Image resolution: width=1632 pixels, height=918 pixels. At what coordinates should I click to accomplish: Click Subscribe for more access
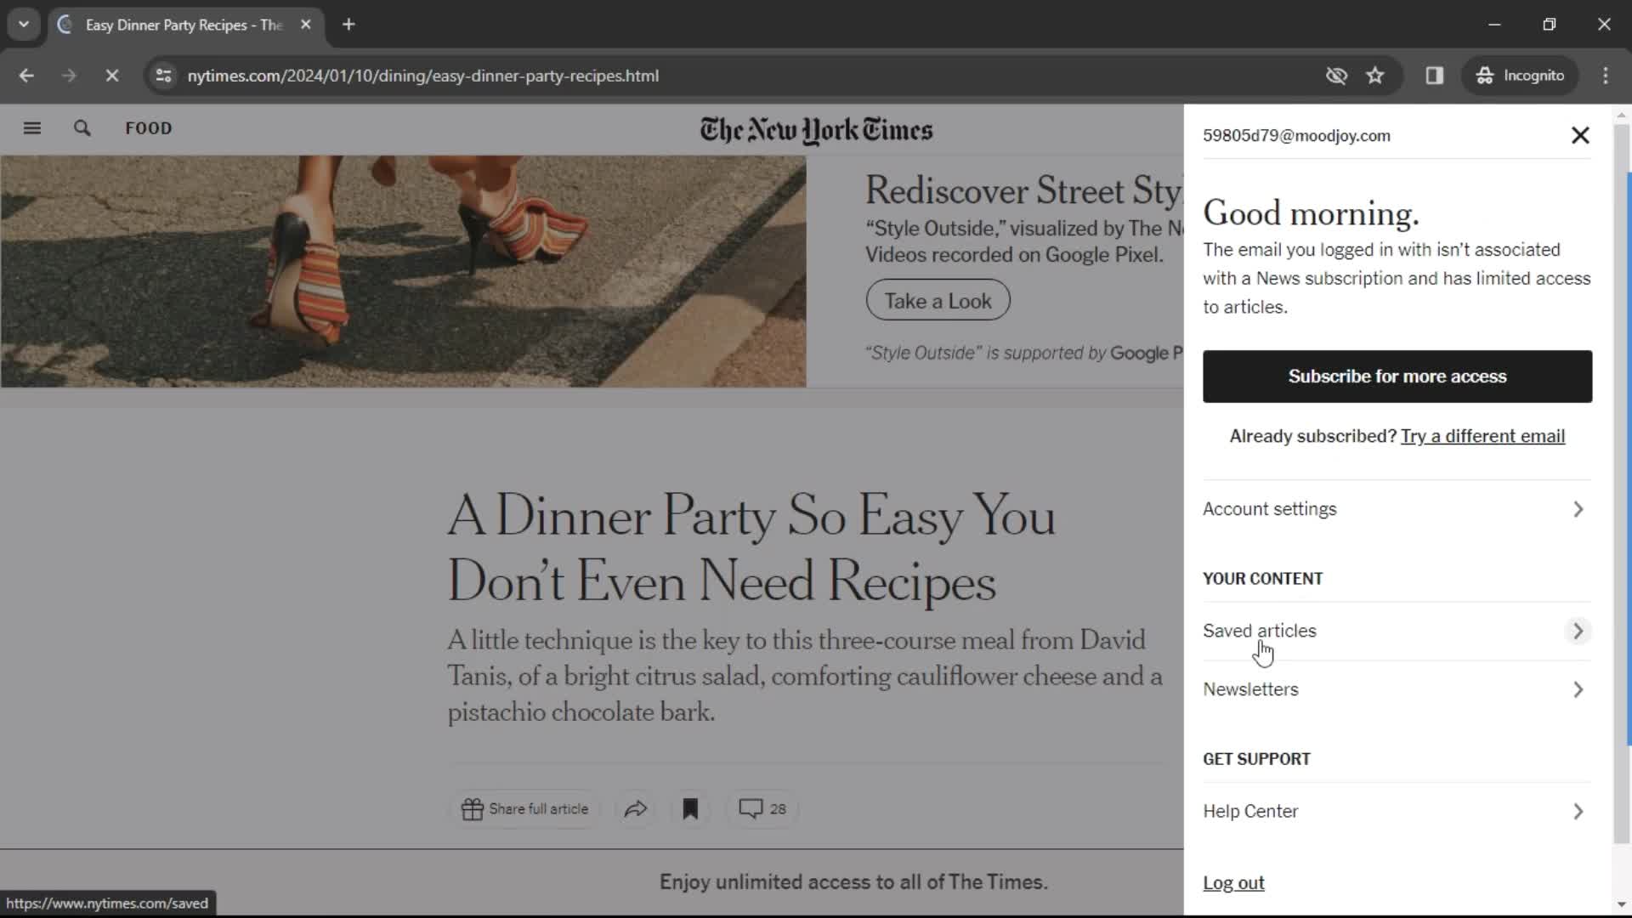tap(1397, 377)
